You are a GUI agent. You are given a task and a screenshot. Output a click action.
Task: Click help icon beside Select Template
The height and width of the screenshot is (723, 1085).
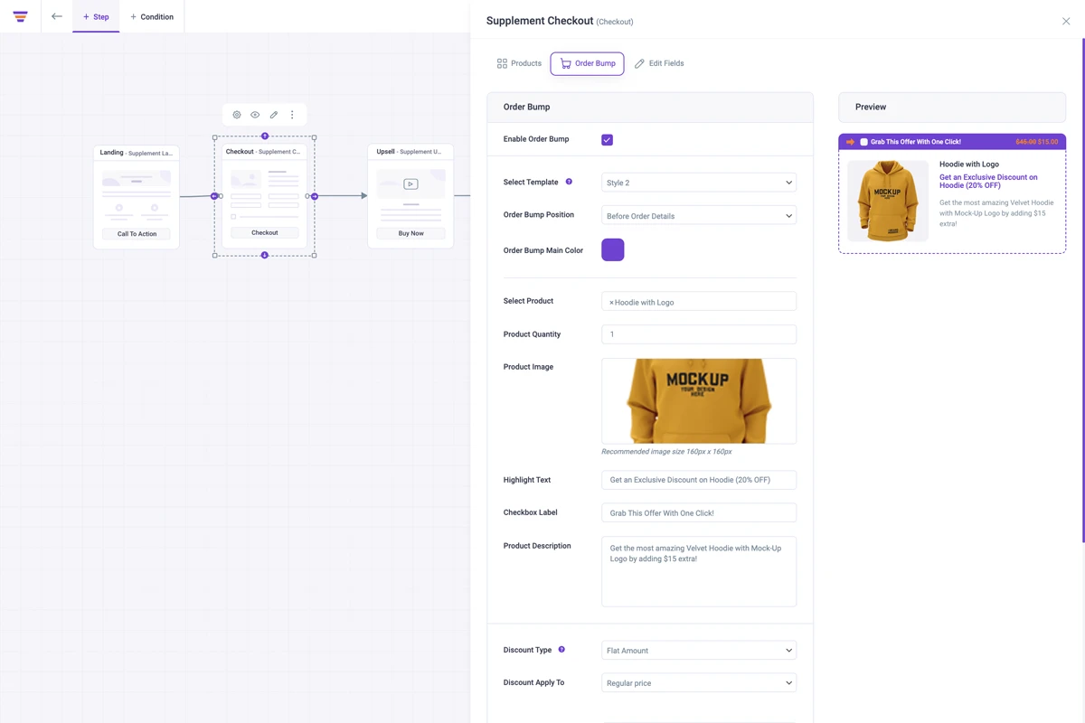point(569,182)
